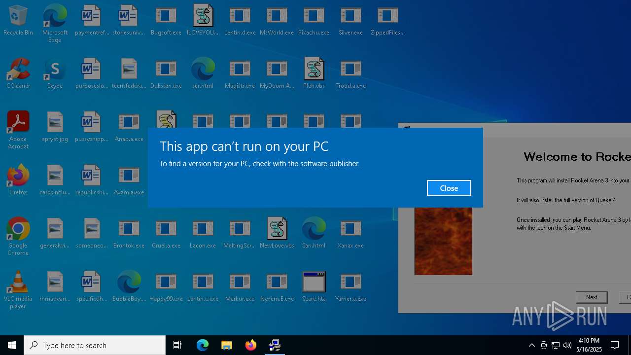Select Lacon.exe desktop icon
This screenshot has width=631, height=355.
[x=203, y=234]
